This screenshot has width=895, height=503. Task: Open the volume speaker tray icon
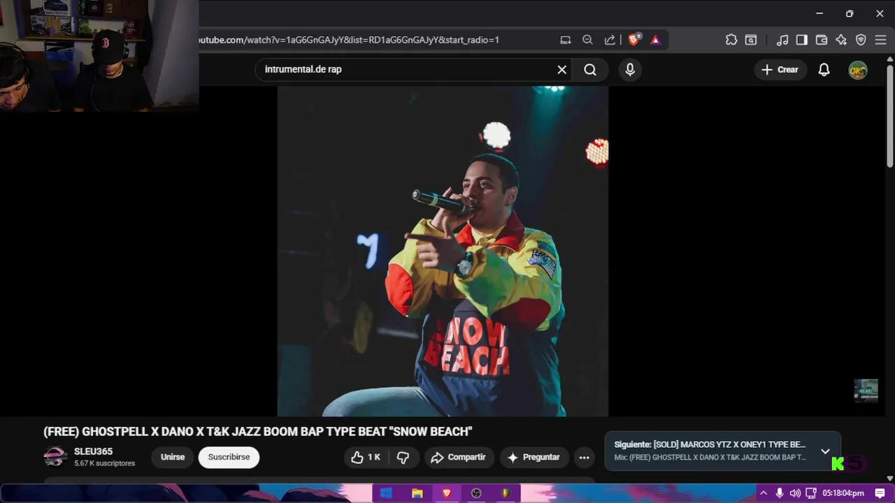tap(795, 493)
